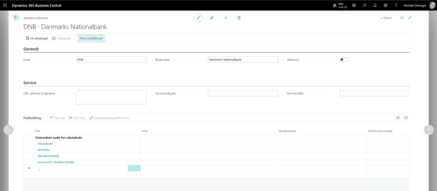Collapse the Generelt section header
This screenshot has width=437, height=191.
pos(31,49)
